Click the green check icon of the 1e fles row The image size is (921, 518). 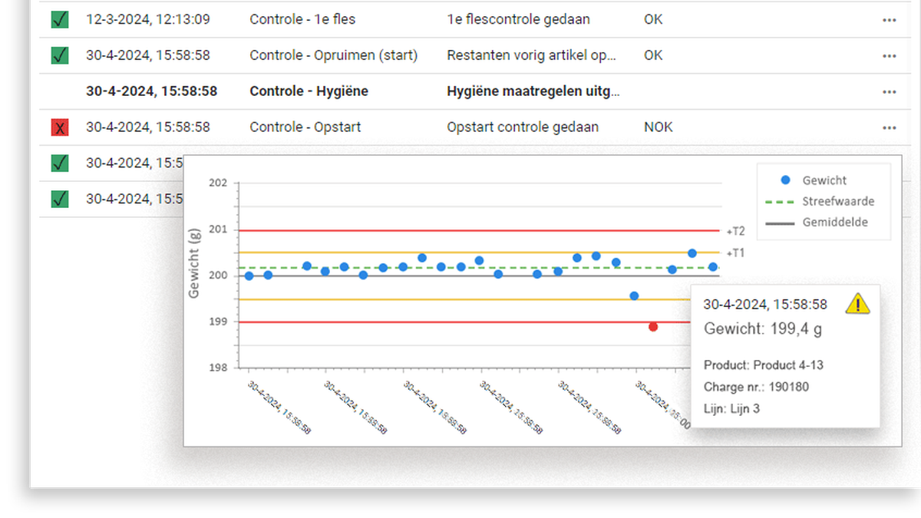pos(60,19)
